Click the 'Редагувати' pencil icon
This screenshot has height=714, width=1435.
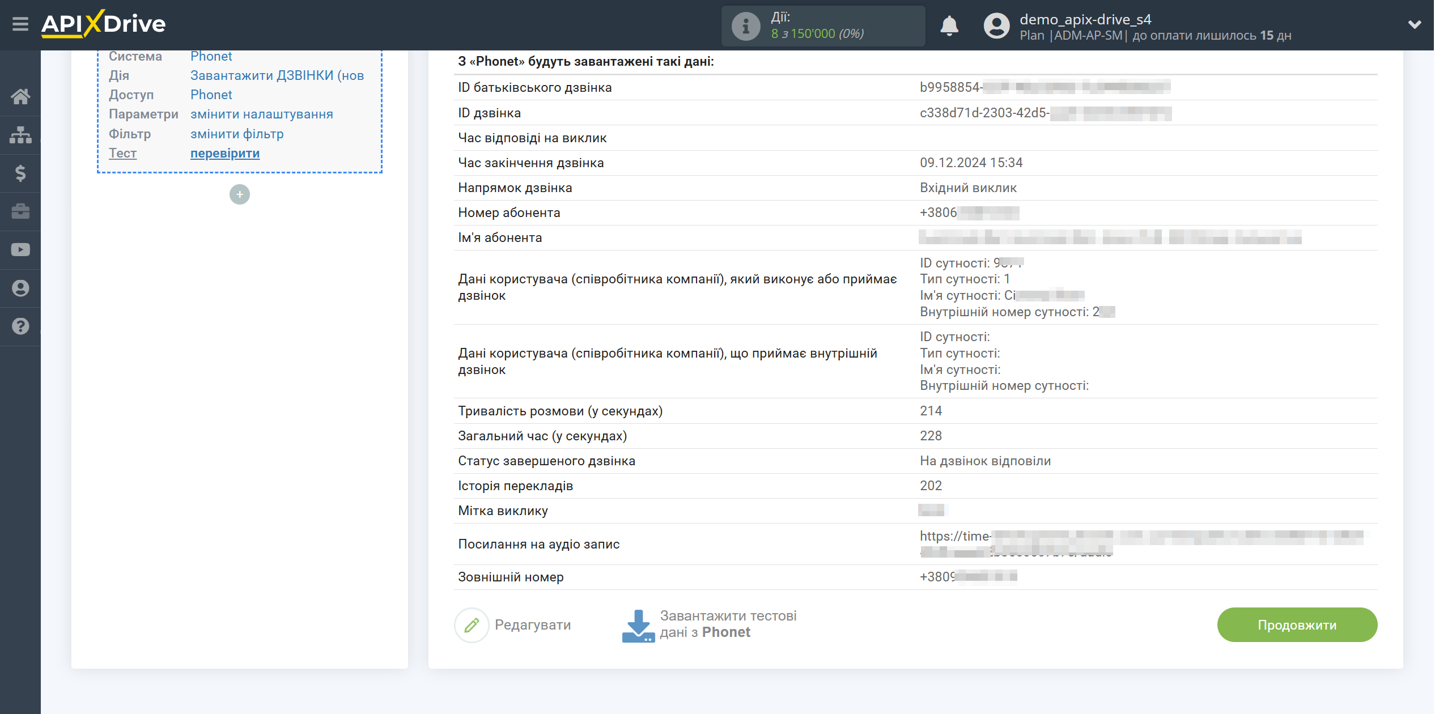coord(472,625)
